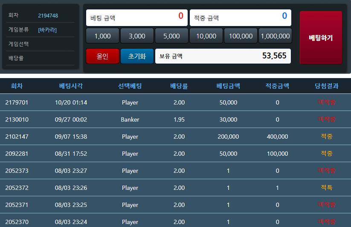
Task: Click the bet time 09/27 00:02
Action: (71, 119)
